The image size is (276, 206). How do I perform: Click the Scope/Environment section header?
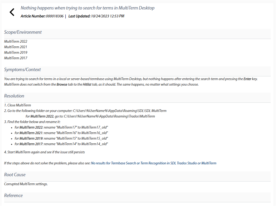point(23,32)
